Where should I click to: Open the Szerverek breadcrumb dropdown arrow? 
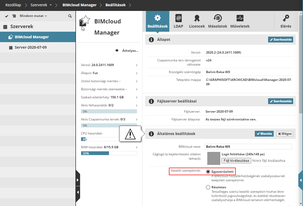[x=51, y=5]
